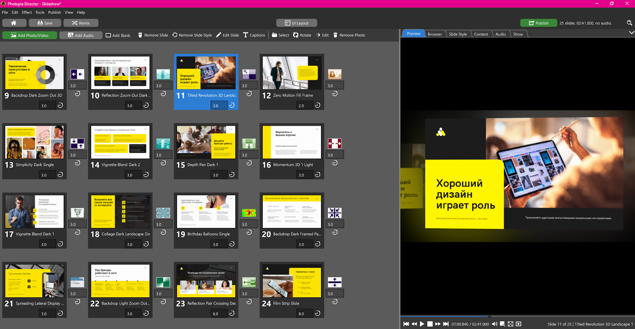The height and width of the screenshot is (329, 635).
Task: Click the transition icon after slide 12
Action: pos(335,74)
